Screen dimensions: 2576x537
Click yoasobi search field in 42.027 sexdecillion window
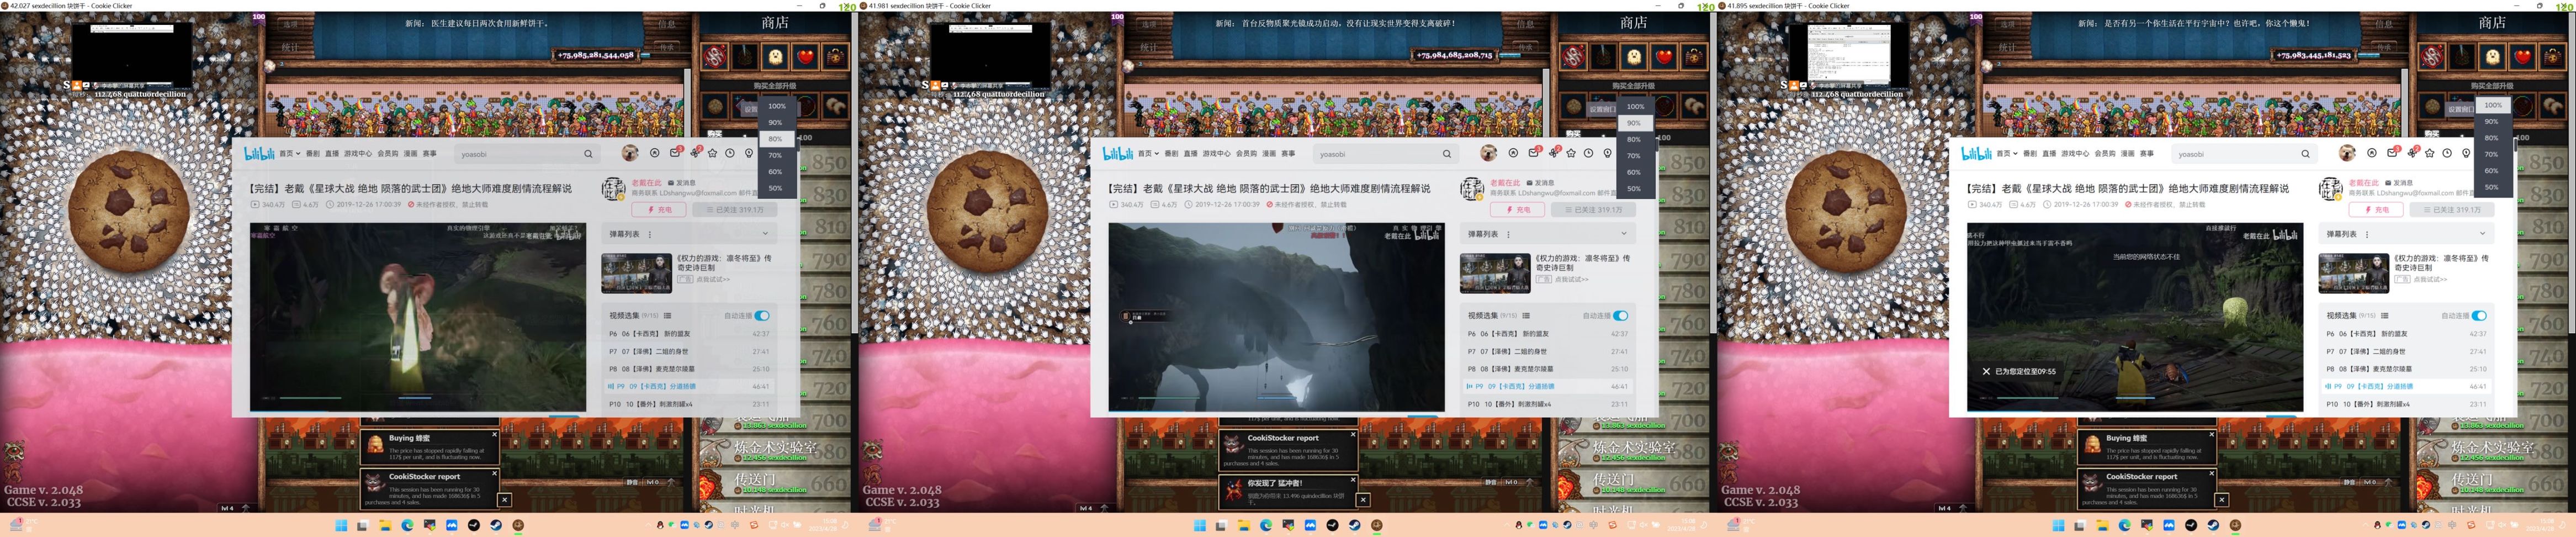coord(518,154)
